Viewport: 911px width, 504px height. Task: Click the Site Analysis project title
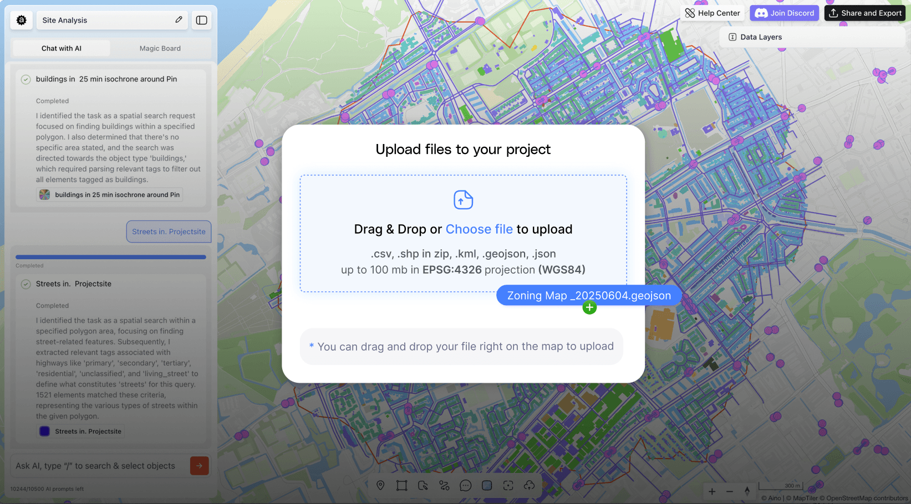pyautogui.click(x=65, y=20)
